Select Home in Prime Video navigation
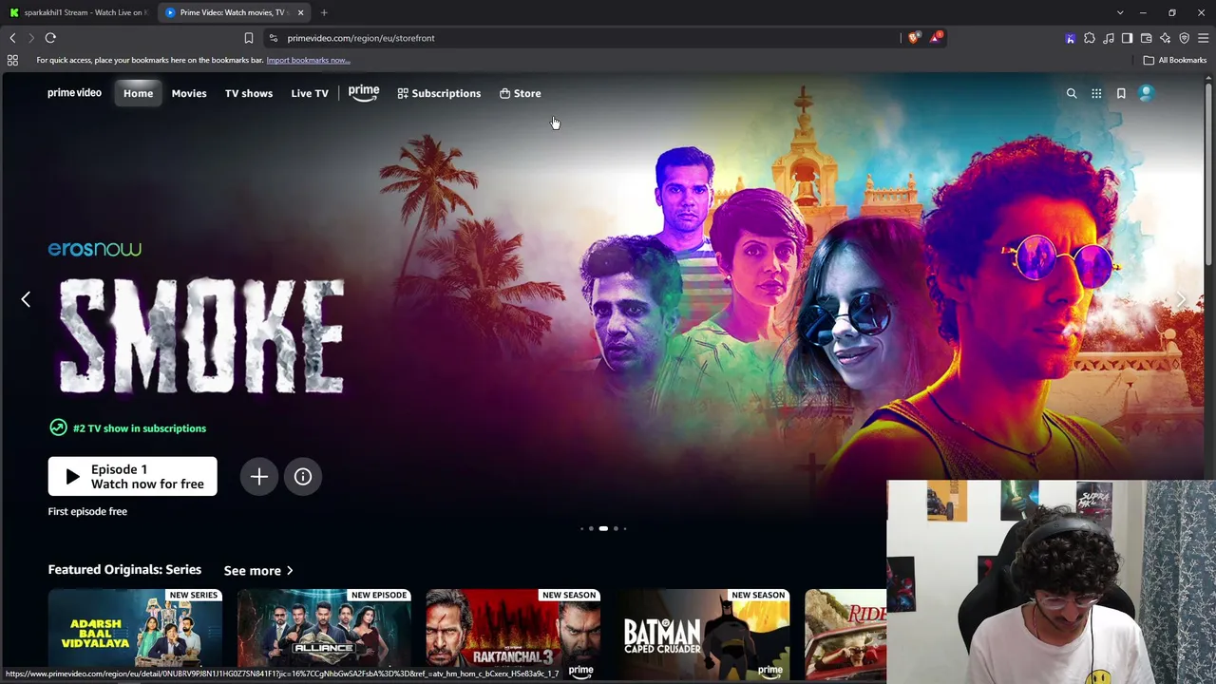 (138, 93)
